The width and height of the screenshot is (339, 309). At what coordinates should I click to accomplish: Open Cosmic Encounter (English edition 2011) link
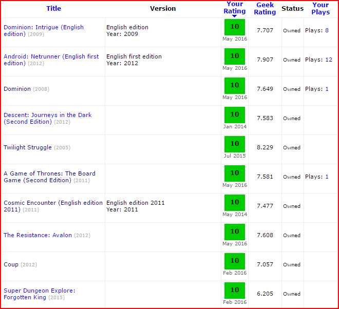(53, 206)
